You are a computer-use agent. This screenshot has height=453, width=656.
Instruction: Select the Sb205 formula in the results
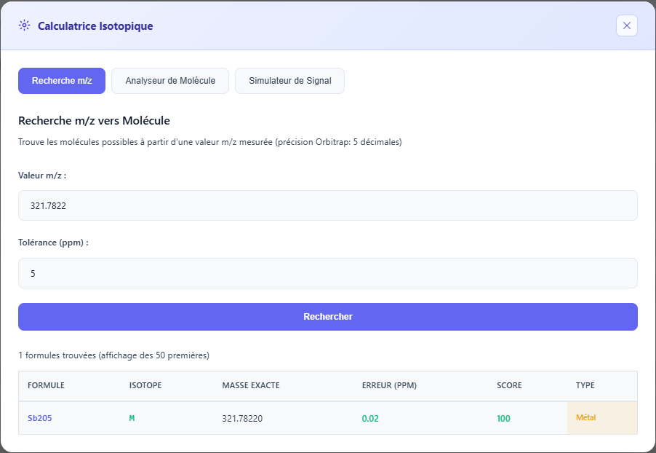click(x=39, y=418)
